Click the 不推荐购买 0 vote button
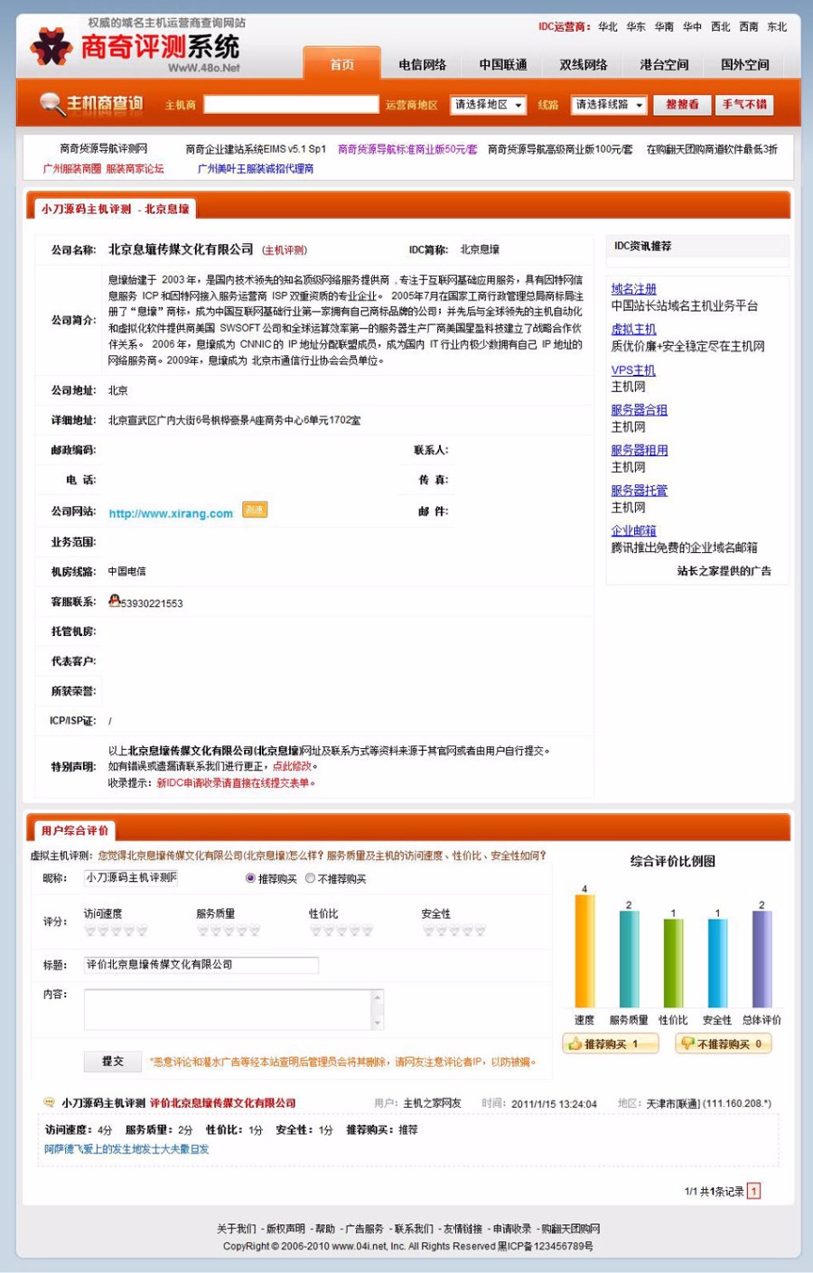 (x=724, y=1044)
